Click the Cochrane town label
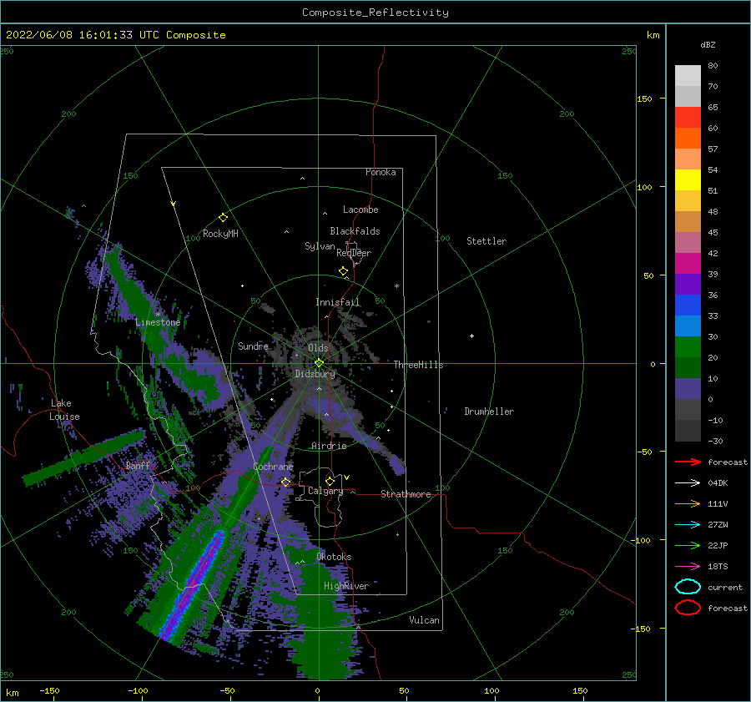The height and width of the screenshot is (702, 751). (x=273, y=467)
